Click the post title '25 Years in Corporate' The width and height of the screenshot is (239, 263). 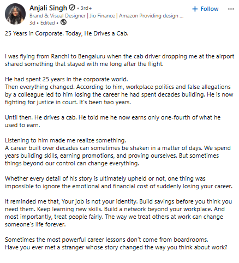point(67,33)
